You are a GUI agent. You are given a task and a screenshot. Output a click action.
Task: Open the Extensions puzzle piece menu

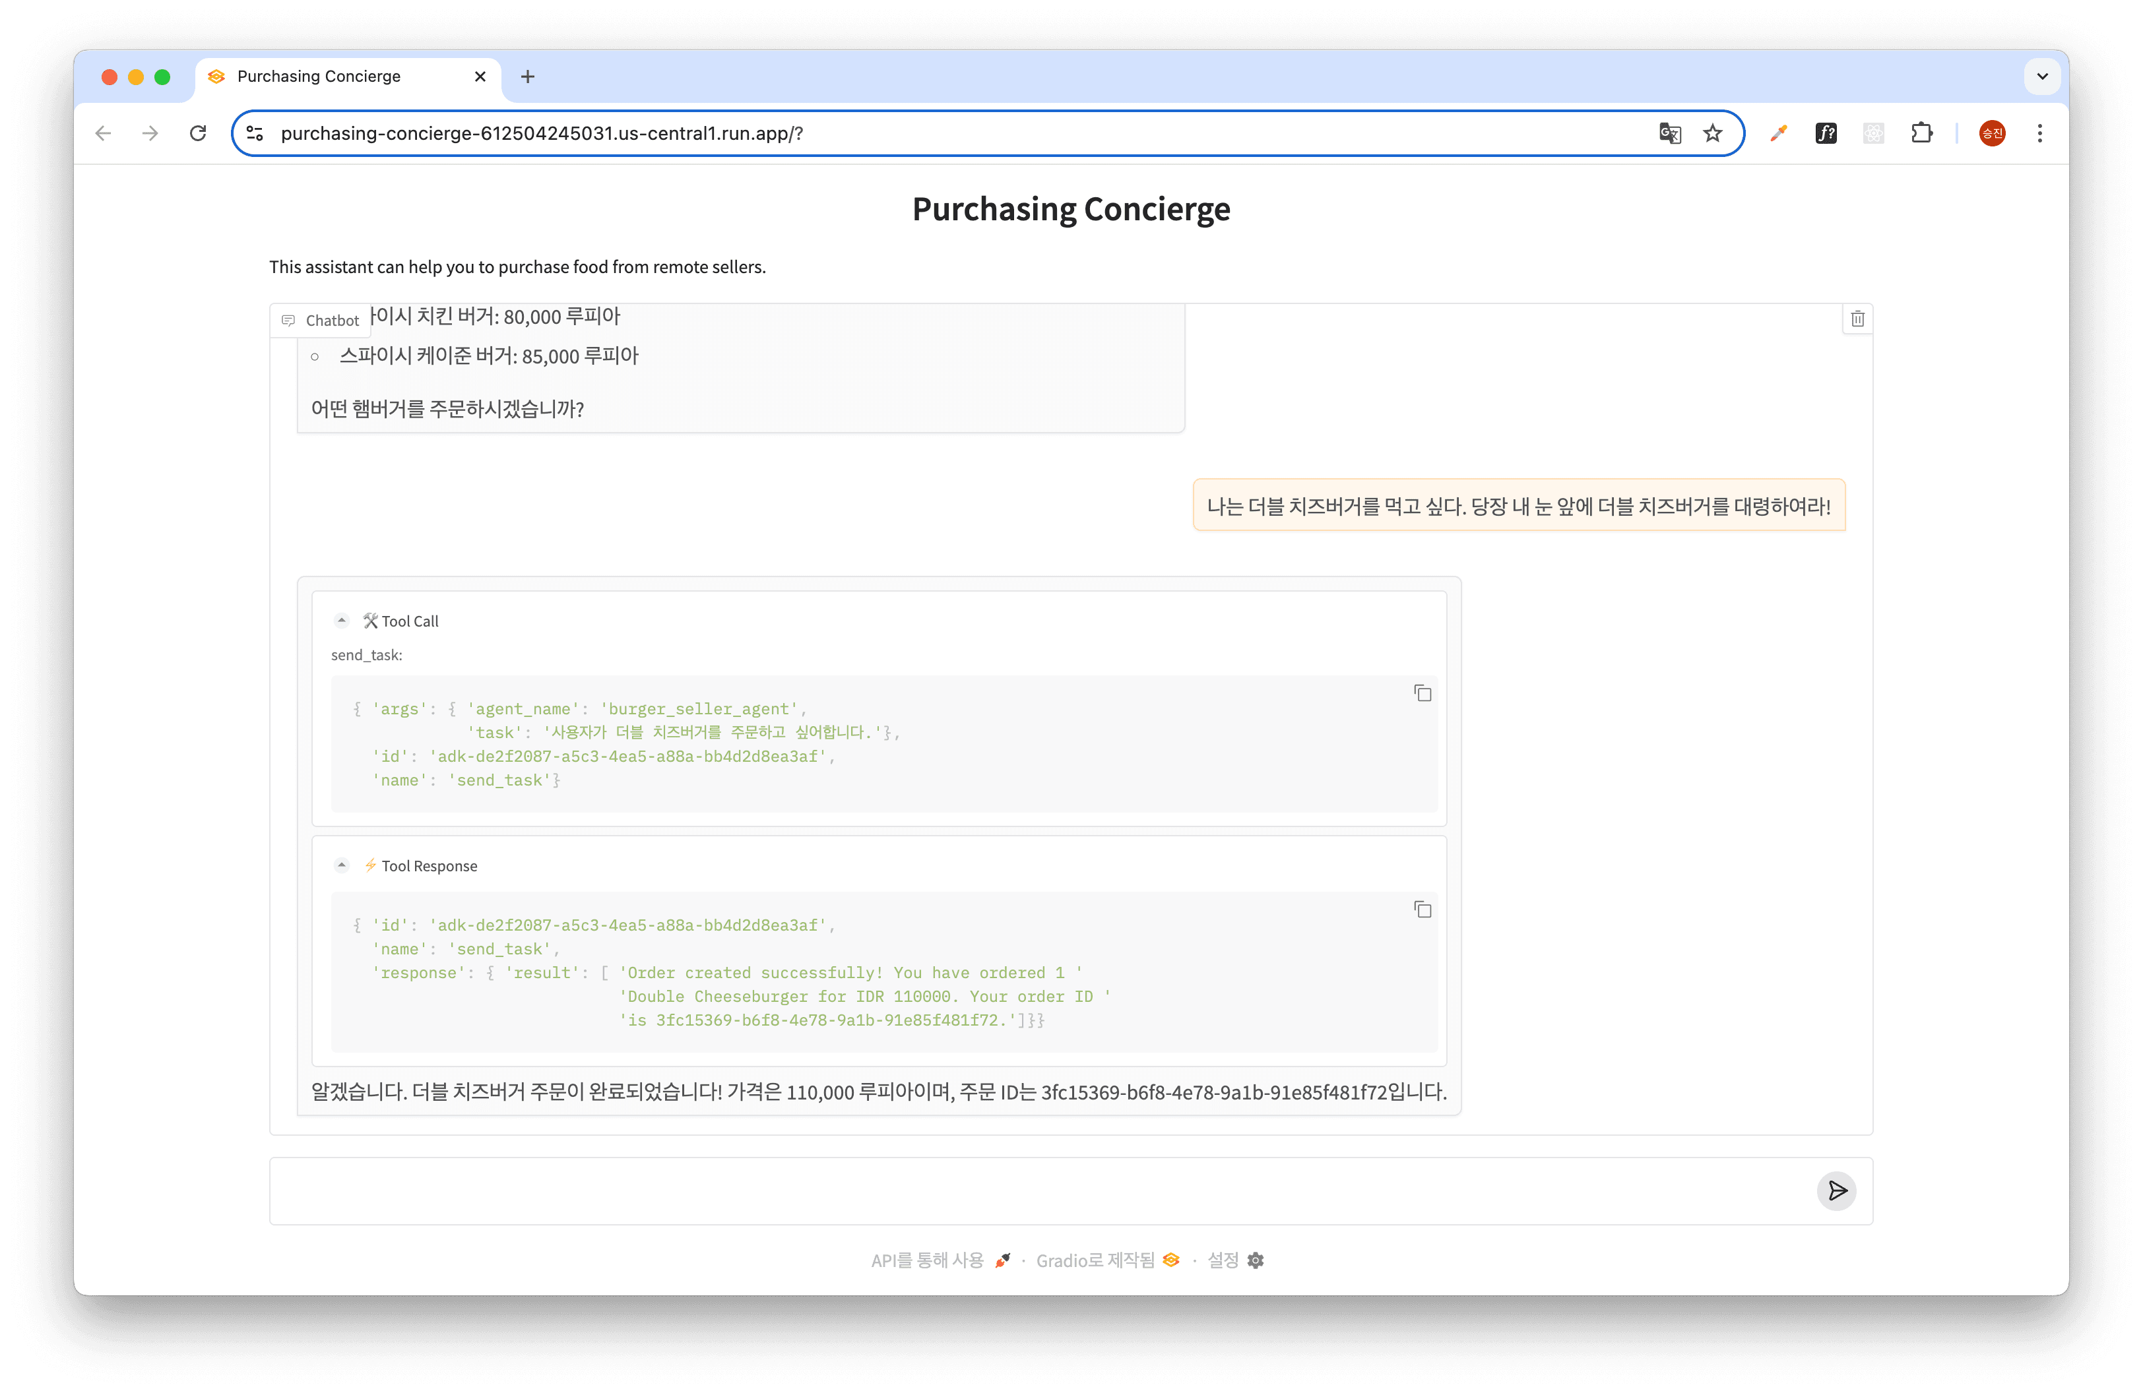[1921, 133]
